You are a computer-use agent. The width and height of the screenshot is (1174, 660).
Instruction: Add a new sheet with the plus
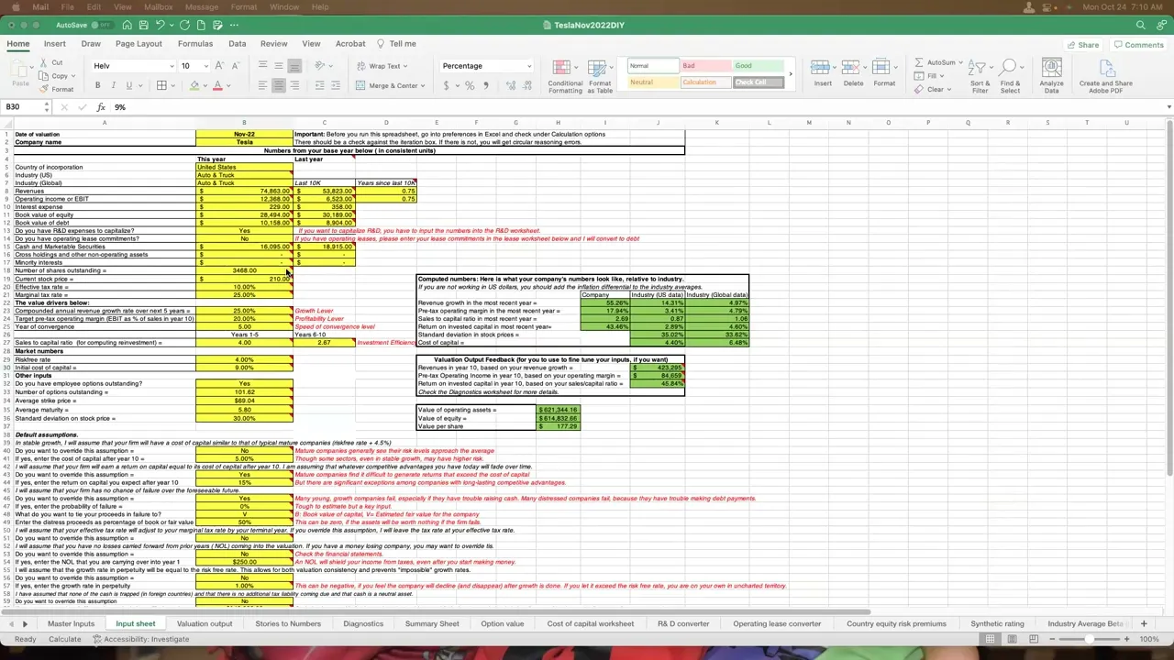tap(1143, 624)
